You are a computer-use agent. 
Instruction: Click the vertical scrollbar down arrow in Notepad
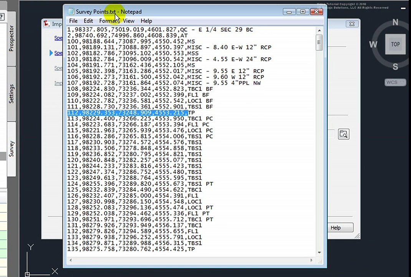pyautogui.click(x=319, y=252)
